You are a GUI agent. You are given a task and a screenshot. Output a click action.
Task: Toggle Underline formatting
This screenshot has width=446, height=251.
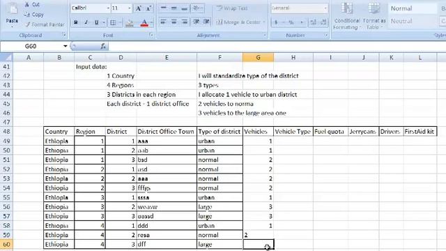(96, 22)
